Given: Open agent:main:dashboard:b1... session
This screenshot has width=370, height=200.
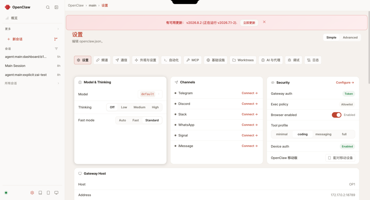Looking at the screenshot, I should coord(32,56).
